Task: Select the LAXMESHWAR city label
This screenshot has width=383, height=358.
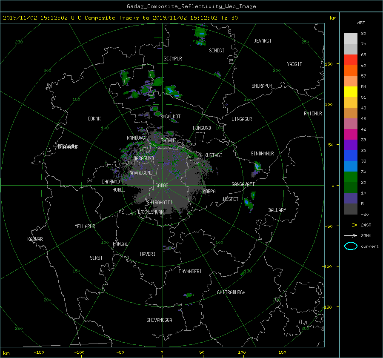Action: coord(151,212)
